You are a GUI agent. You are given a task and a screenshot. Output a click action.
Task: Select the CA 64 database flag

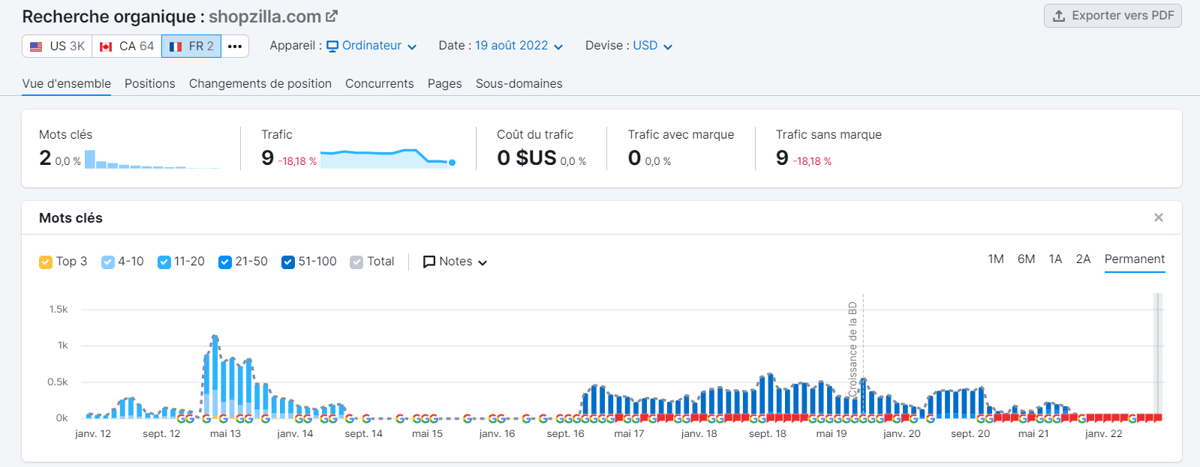[x=127, y=46]
